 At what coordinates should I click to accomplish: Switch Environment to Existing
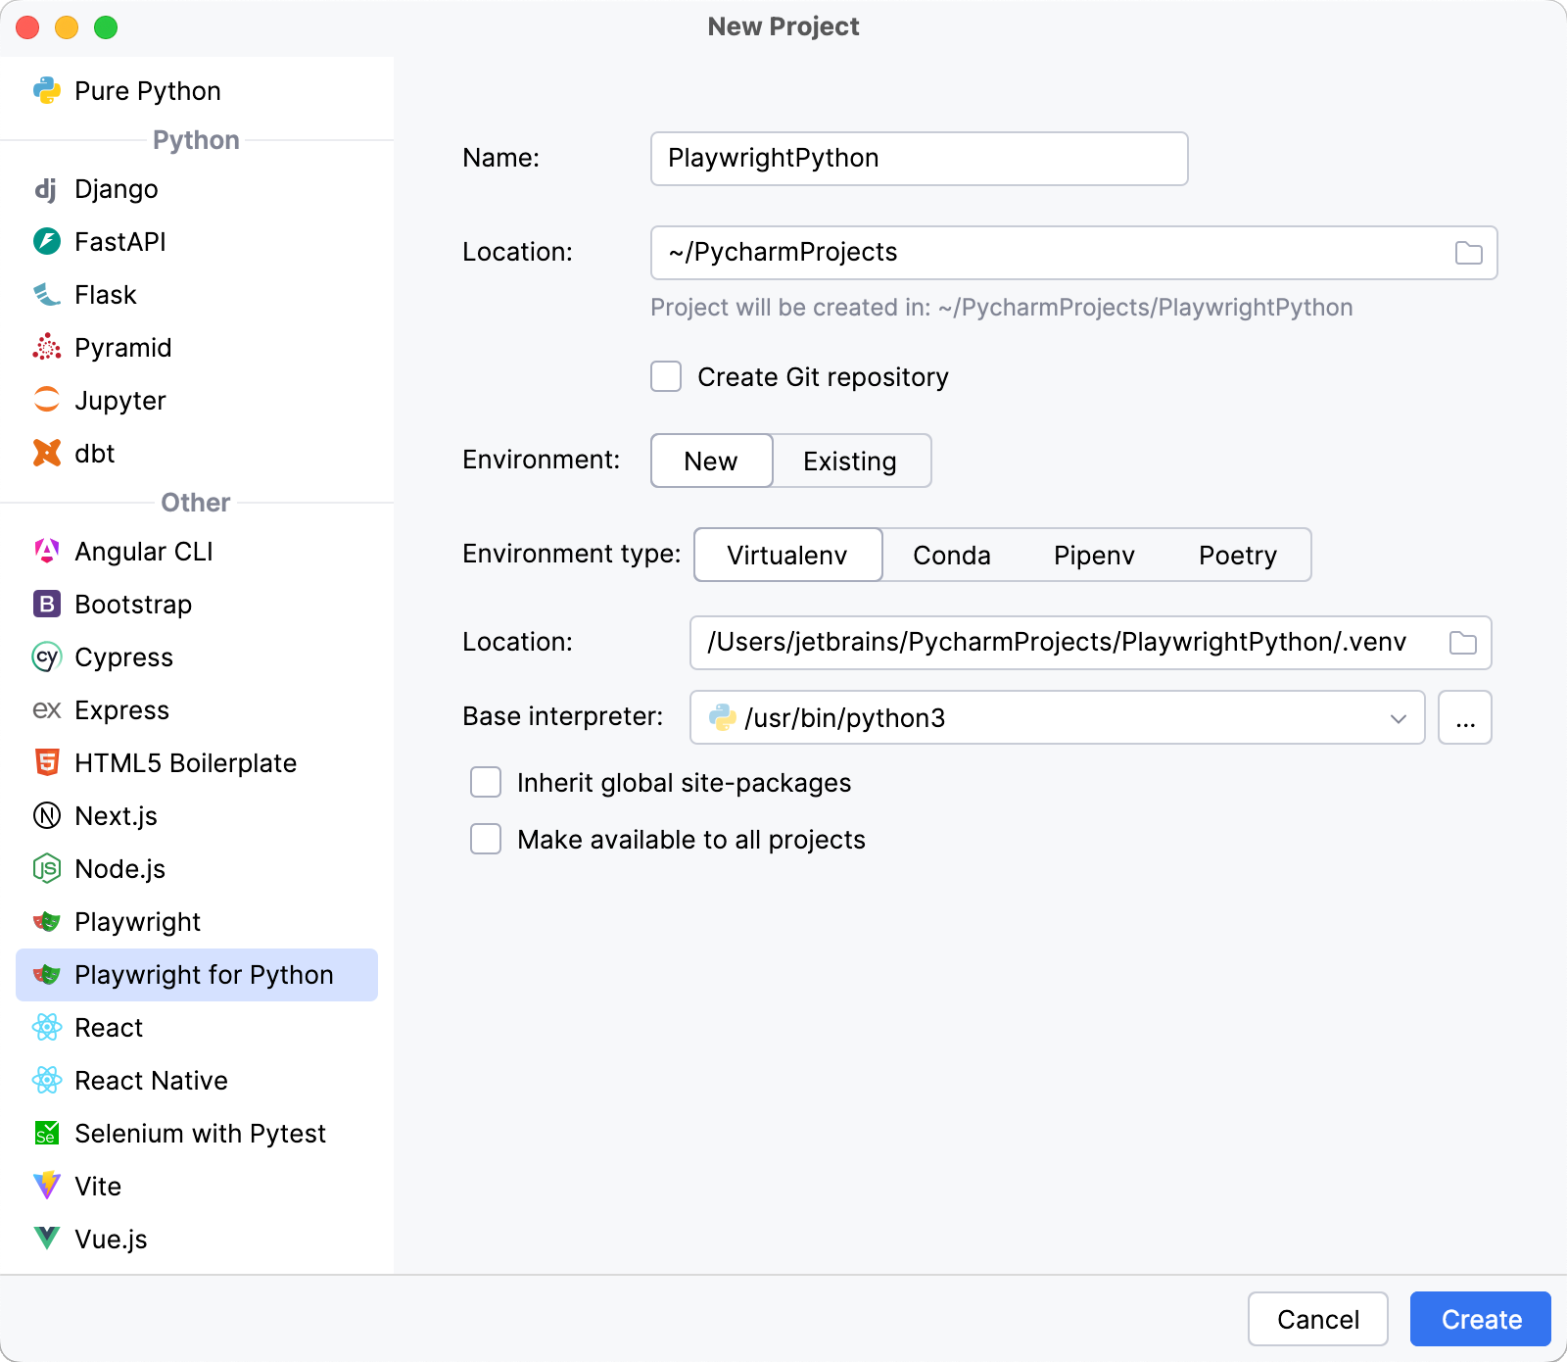point(850,461)
